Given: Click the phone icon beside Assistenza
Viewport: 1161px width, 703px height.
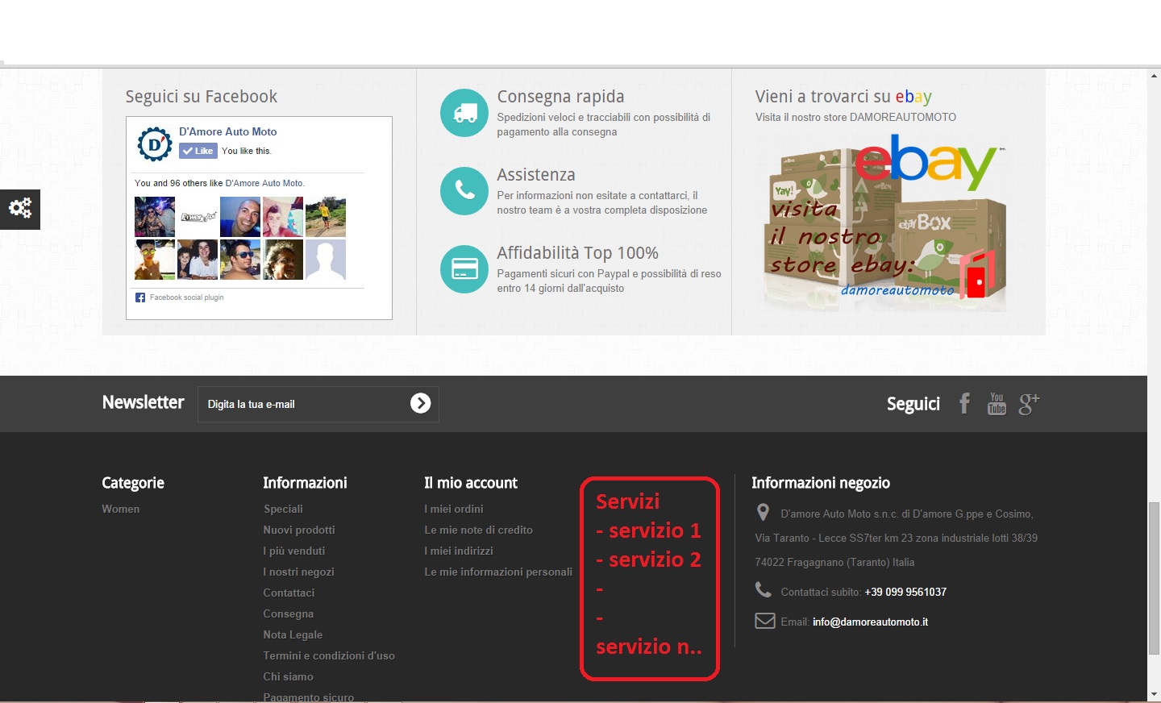Looking at the screenshot, I should coord(464,191).
